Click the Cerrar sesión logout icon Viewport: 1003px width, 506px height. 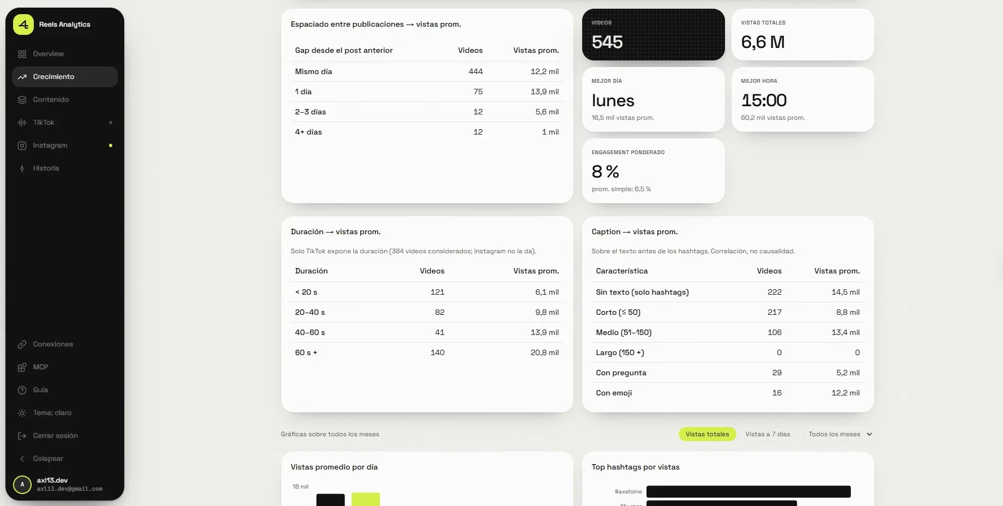click(22, 436)
